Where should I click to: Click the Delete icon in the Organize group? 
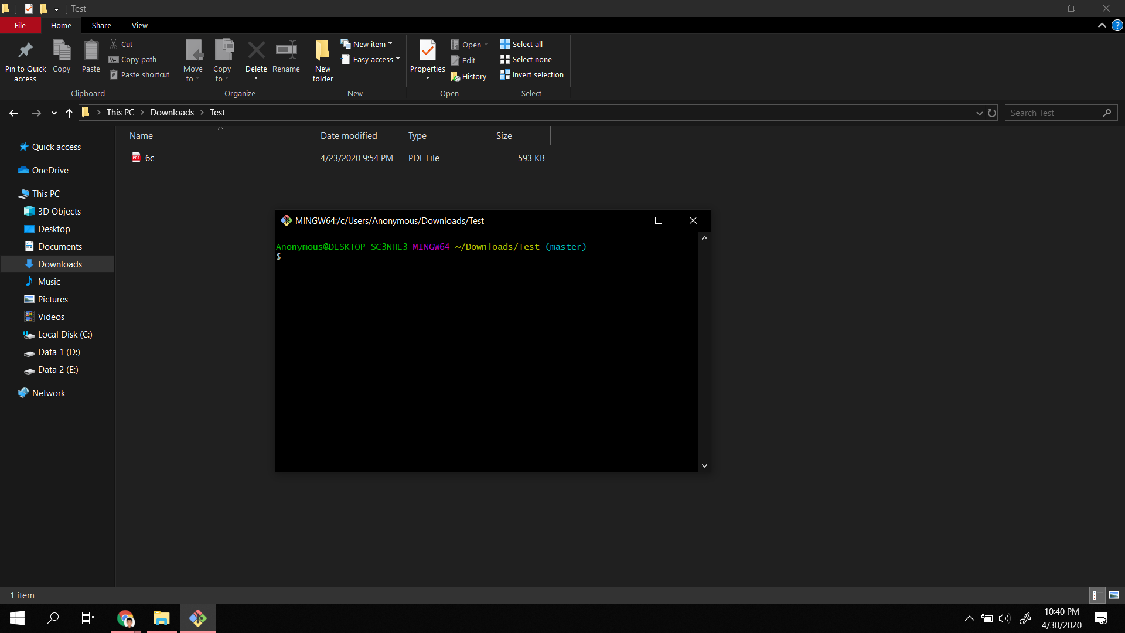[256, 51]
